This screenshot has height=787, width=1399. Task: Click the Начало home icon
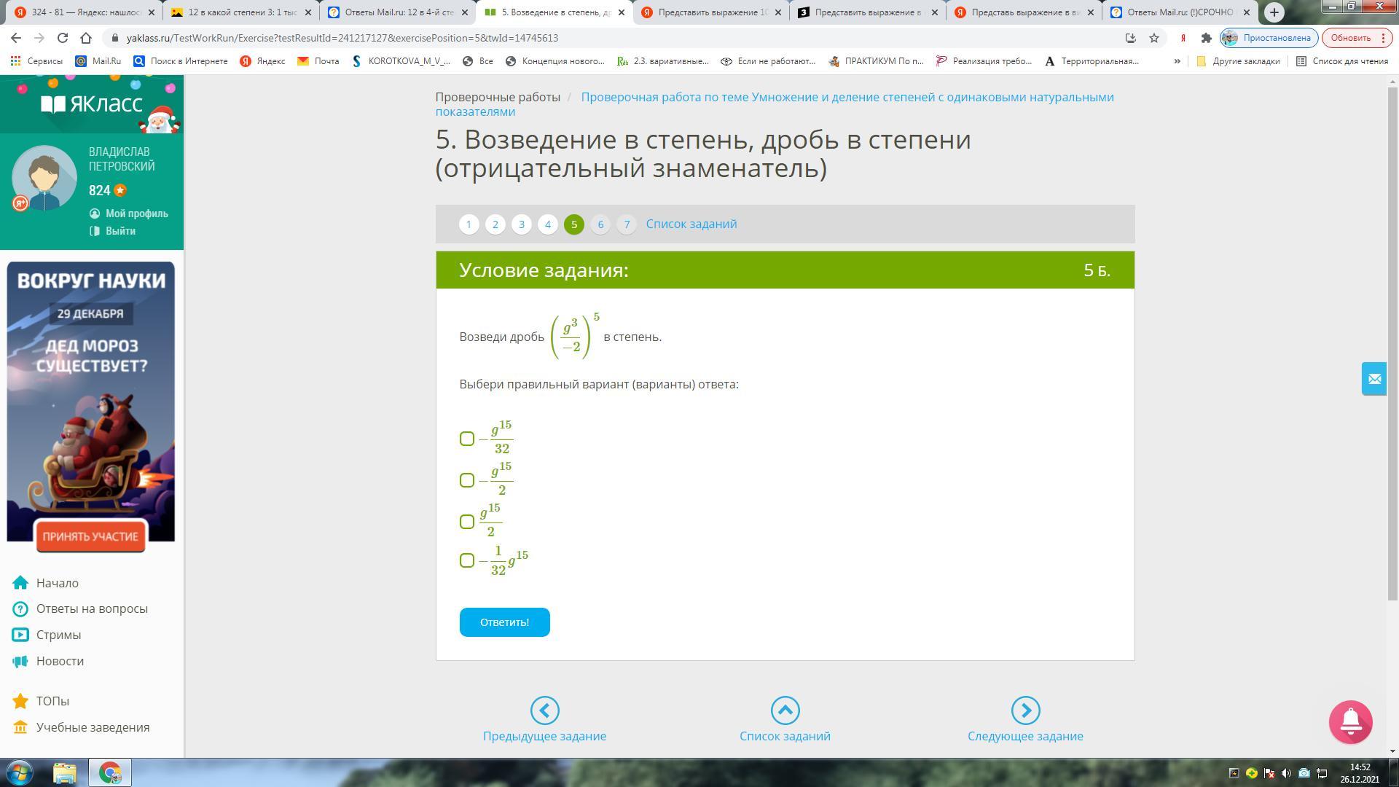pyautogui.click(x=20, y=583)
